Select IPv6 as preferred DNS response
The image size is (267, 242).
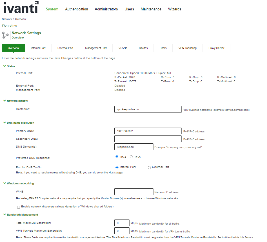point(131,157)
